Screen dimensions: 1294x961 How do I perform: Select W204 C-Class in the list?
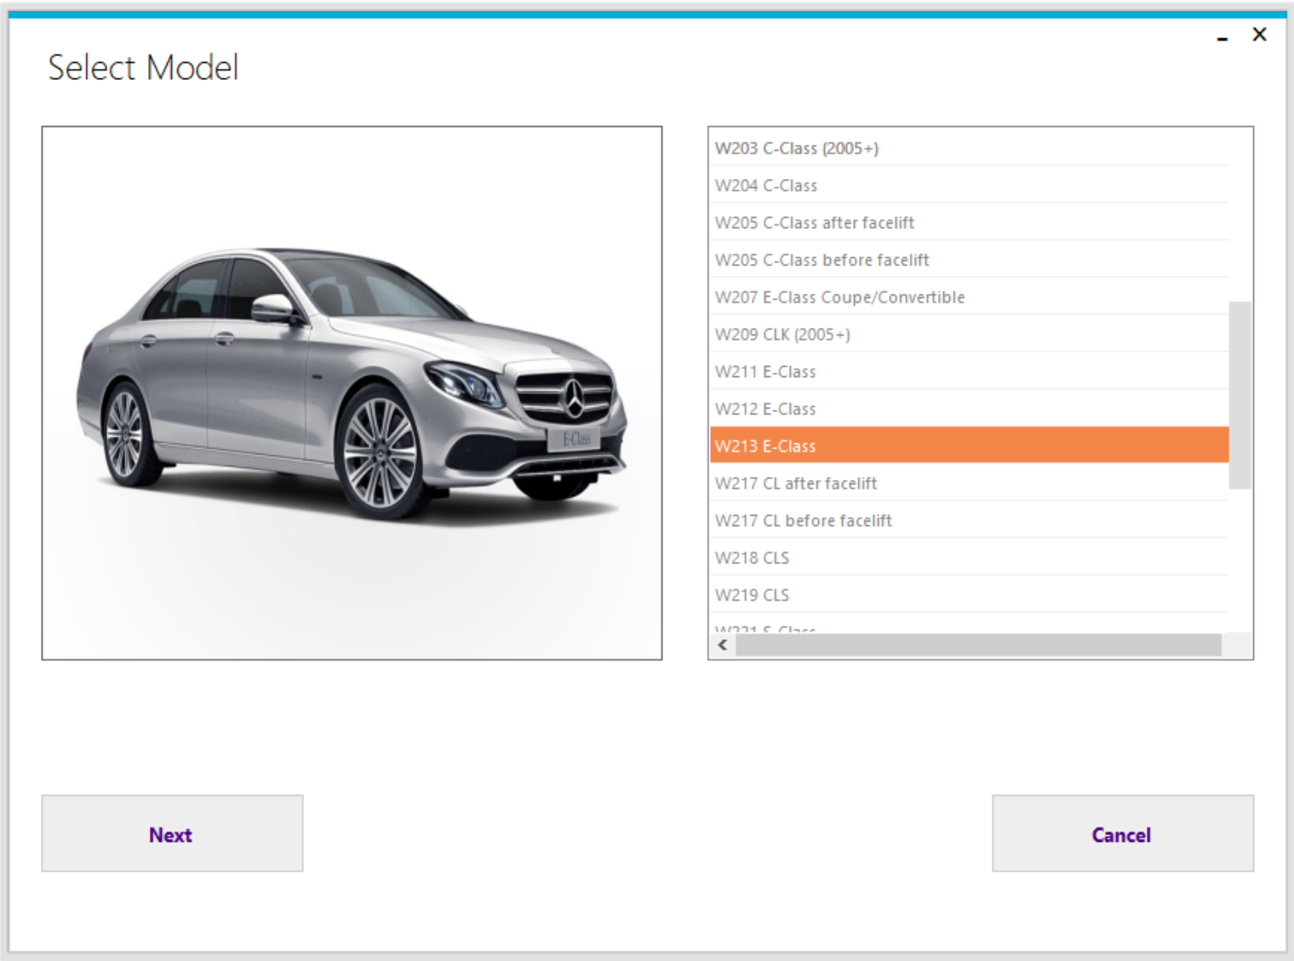coord(970,185)
